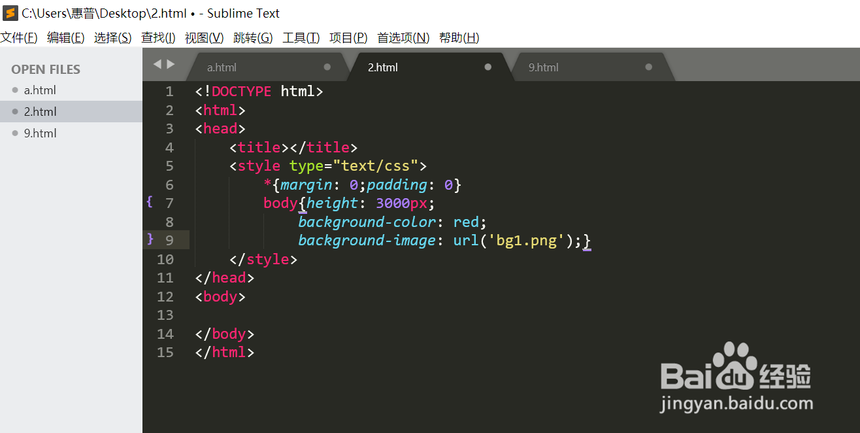Click line number 13 in gutter
This screenshot has height=433, width=860.
point(165,315)
